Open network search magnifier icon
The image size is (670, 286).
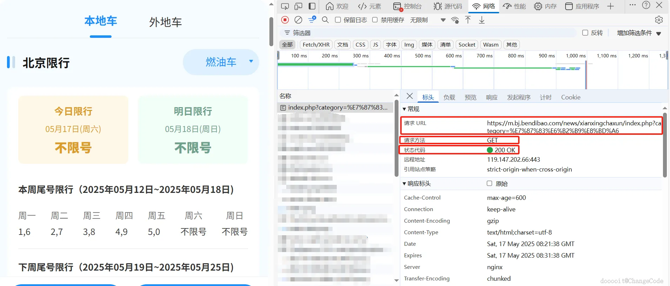tap(325, 20)
